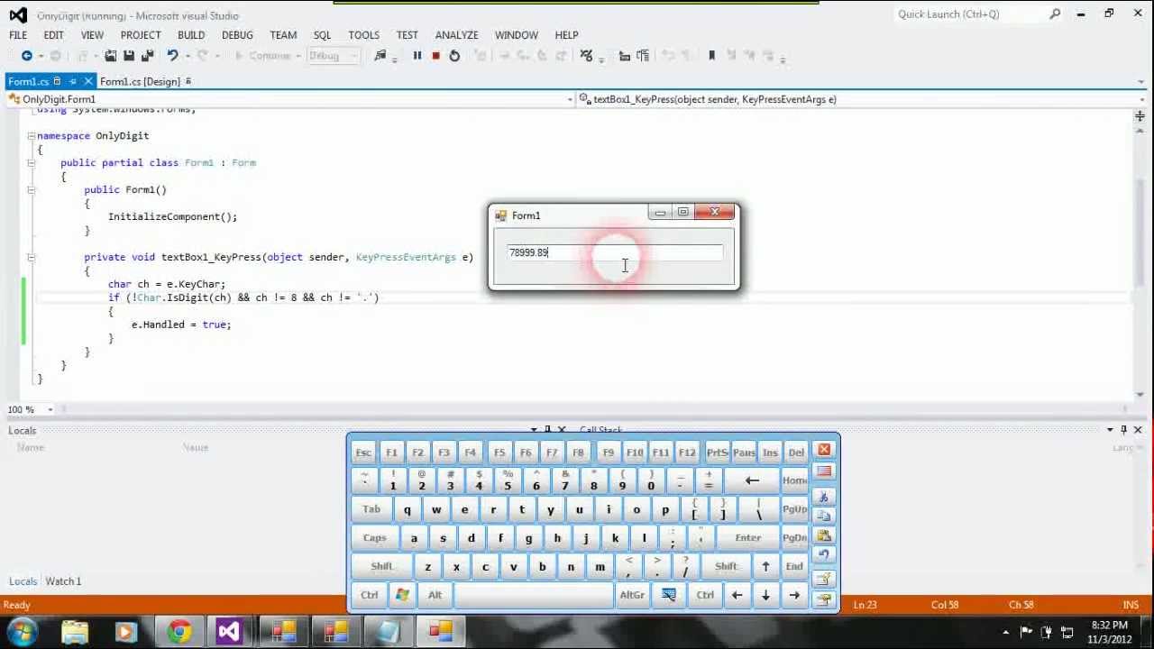The width and height of the screenshot is (1154, 649).
Task: Collapse the public Form1() constructor block
Action: [x=31, y=190]
